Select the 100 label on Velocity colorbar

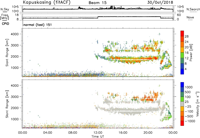[188, 97]
